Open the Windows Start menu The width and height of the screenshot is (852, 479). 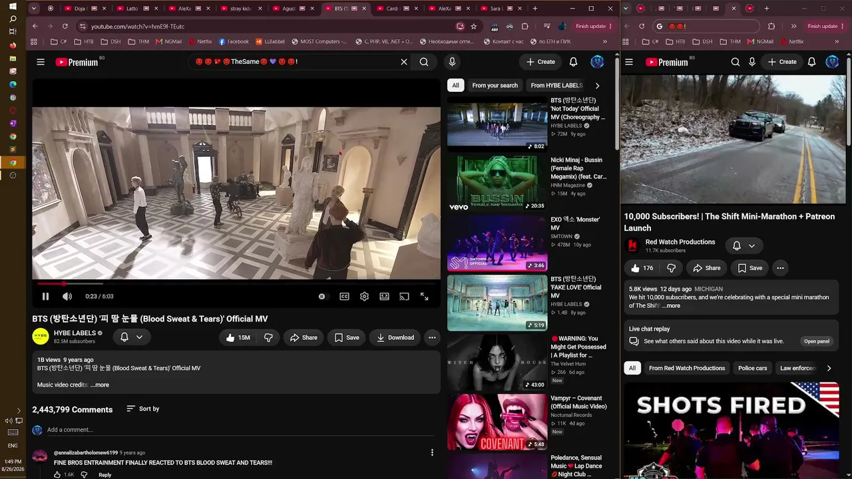tap(13, 7)
